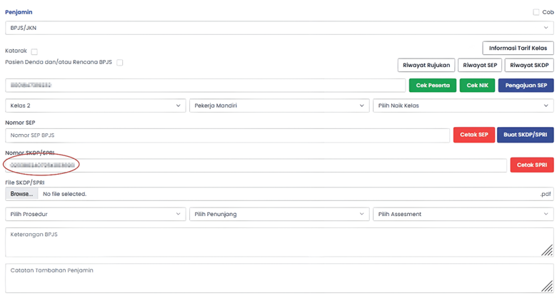The image size is (557, 298).
Task: Open Riwayat SKDP
Action: click(x=529, y=65)
